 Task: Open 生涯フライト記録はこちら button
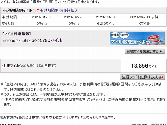(x=142, y=77)
